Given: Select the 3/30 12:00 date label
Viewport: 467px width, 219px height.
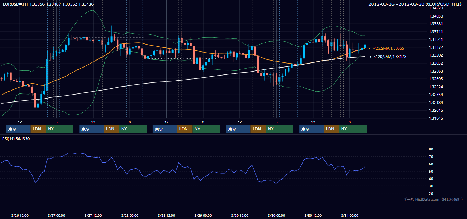Looking at the screenshot, I should point(313,215).
